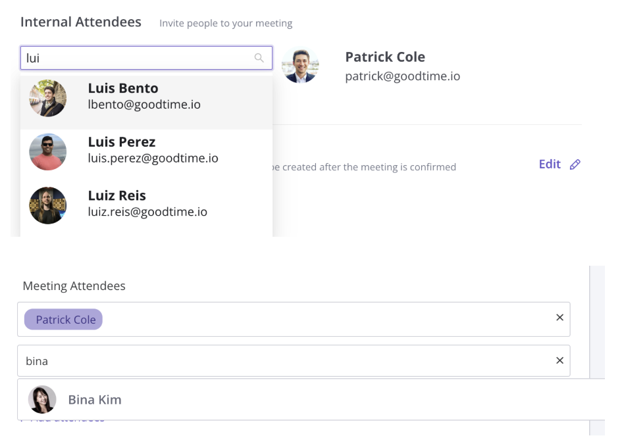Click the Patrick Cole attendee chip
This screenshot has height=442, width=624.
click(x=63, y=320)
